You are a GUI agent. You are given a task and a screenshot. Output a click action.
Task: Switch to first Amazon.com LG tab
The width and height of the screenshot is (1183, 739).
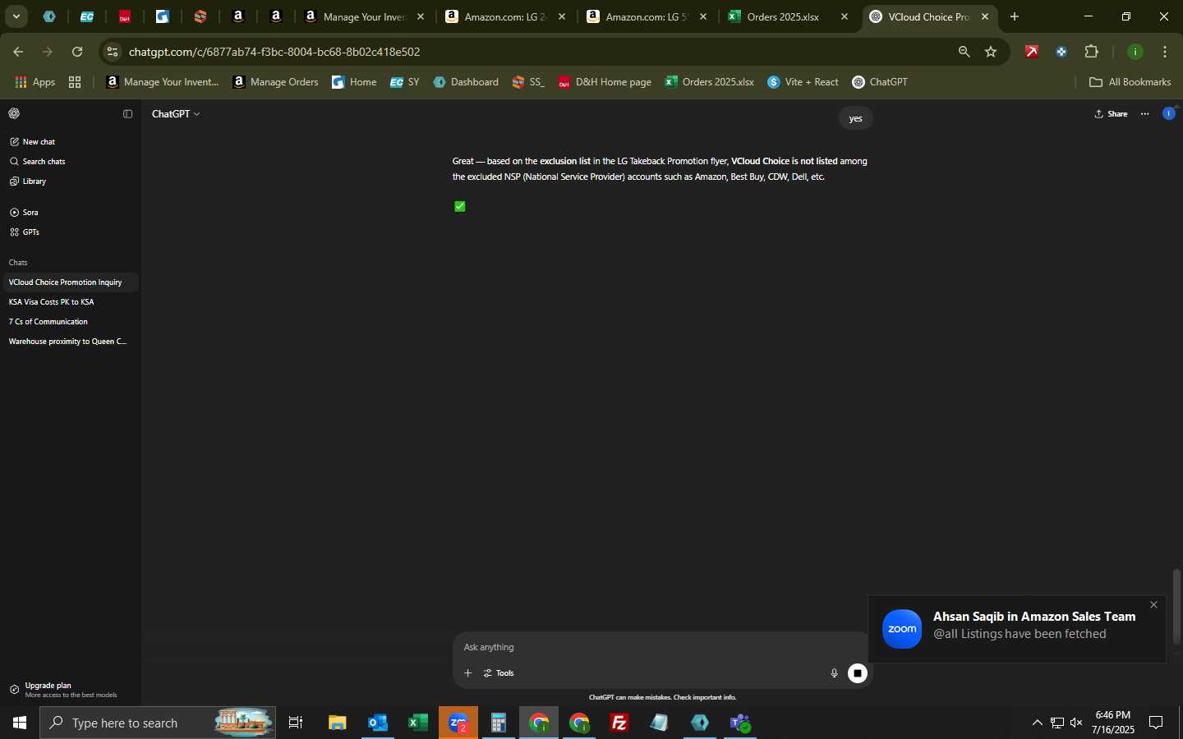pos(506,16)
